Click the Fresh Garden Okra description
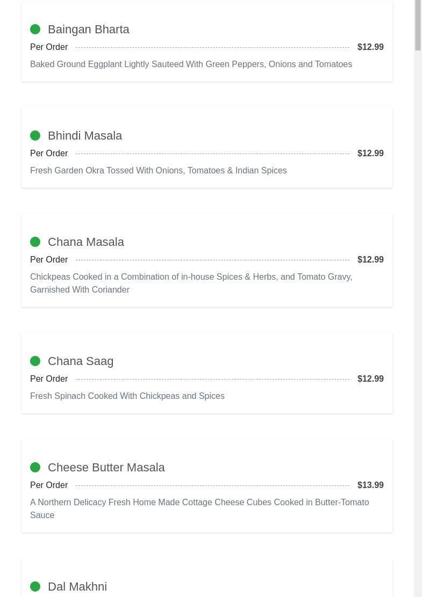Image resolution: width=422 pixels, height=597 pixels. coord(158,171)
